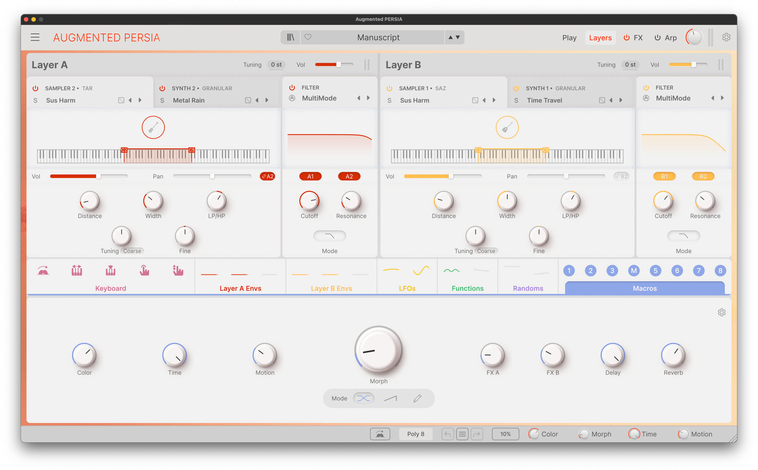Click the heart favorite icon
This screenshot has height=470, width=758.
[x=308, y=37]
